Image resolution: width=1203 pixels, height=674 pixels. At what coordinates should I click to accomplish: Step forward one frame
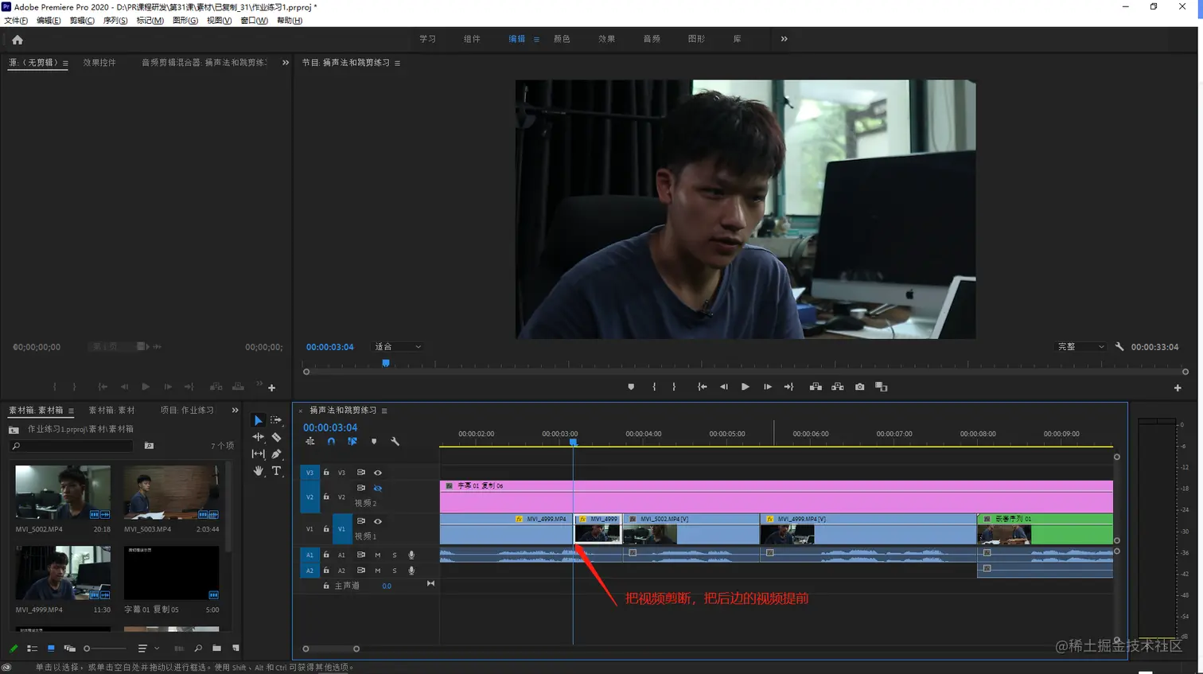(768, 387)
